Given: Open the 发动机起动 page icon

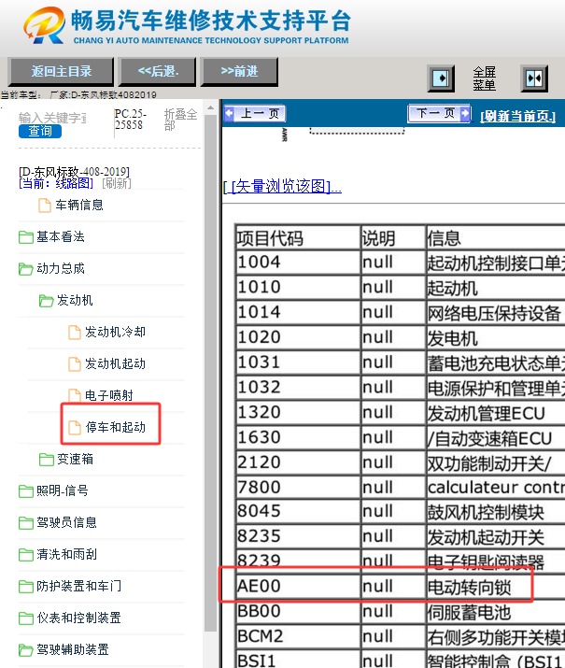Looking at the screenshot, I should tap(75, 363).
